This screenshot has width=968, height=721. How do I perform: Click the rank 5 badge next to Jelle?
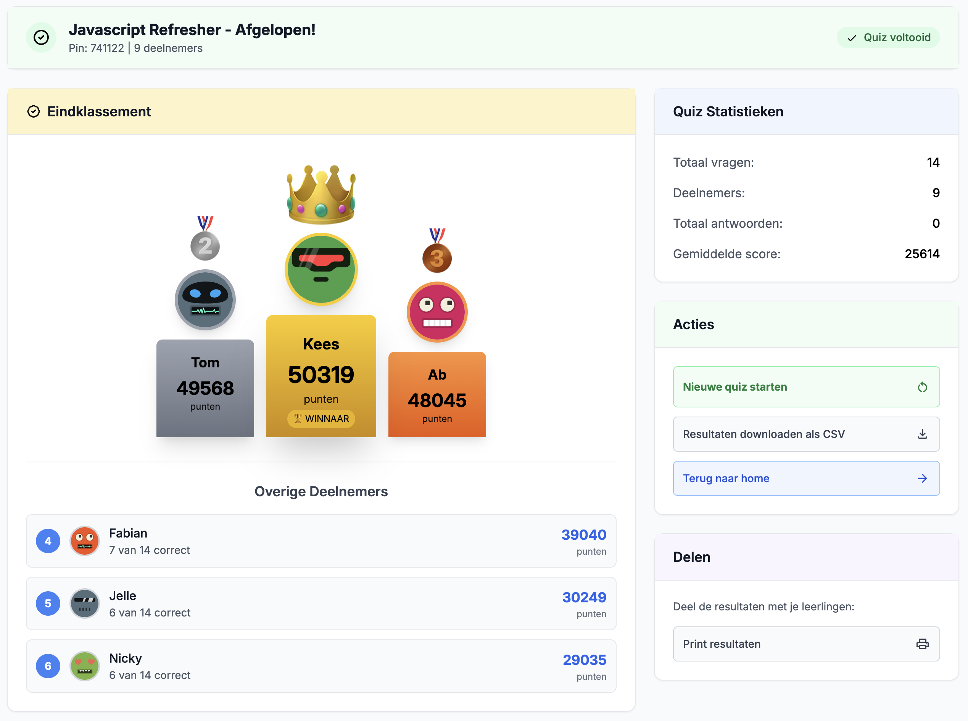pos(48,603)
